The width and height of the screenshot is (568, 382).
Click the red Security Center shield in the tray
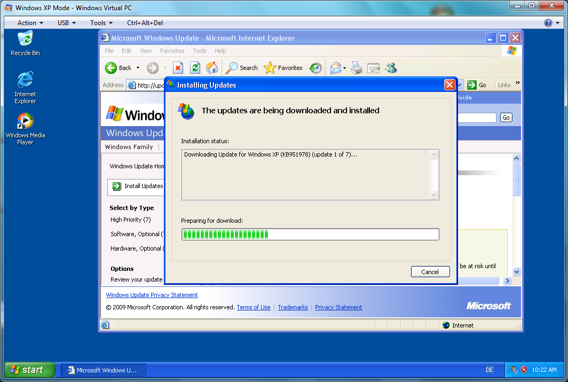tap(524, 369)
